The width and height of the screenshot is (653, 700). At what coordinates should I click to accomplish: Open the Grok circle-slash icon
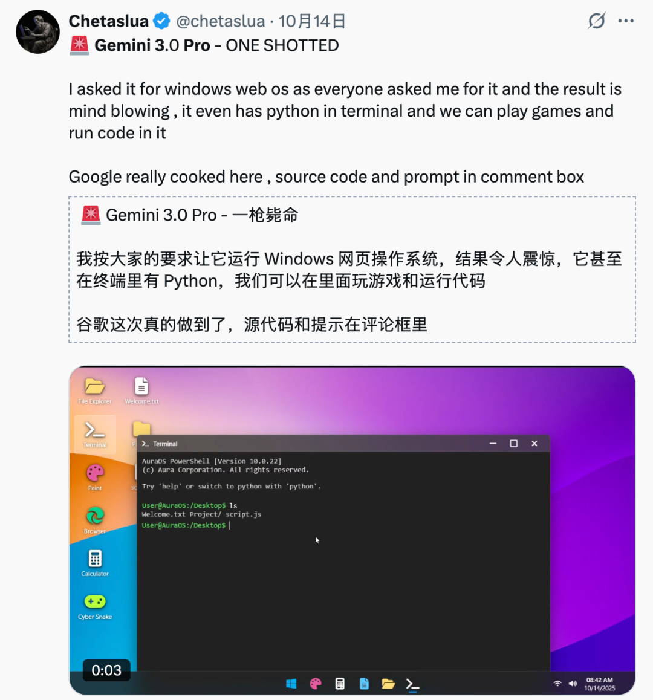(x=597, y=21)
